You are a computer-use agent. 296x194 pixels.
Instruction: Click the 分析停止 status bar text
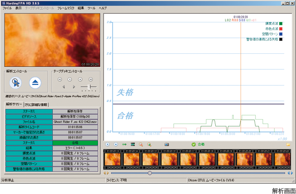coord(8,180)
